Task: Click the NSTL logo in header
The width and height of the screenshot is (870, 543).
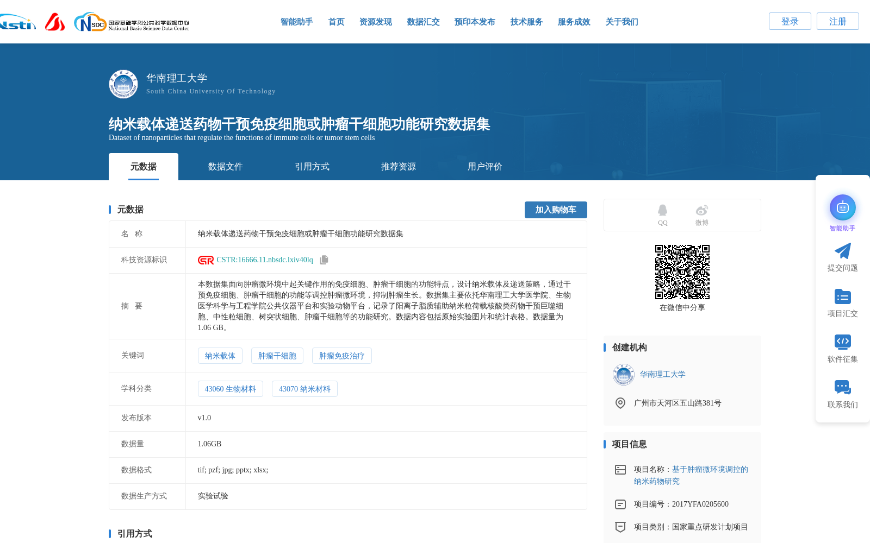Action: coord(17,22)
